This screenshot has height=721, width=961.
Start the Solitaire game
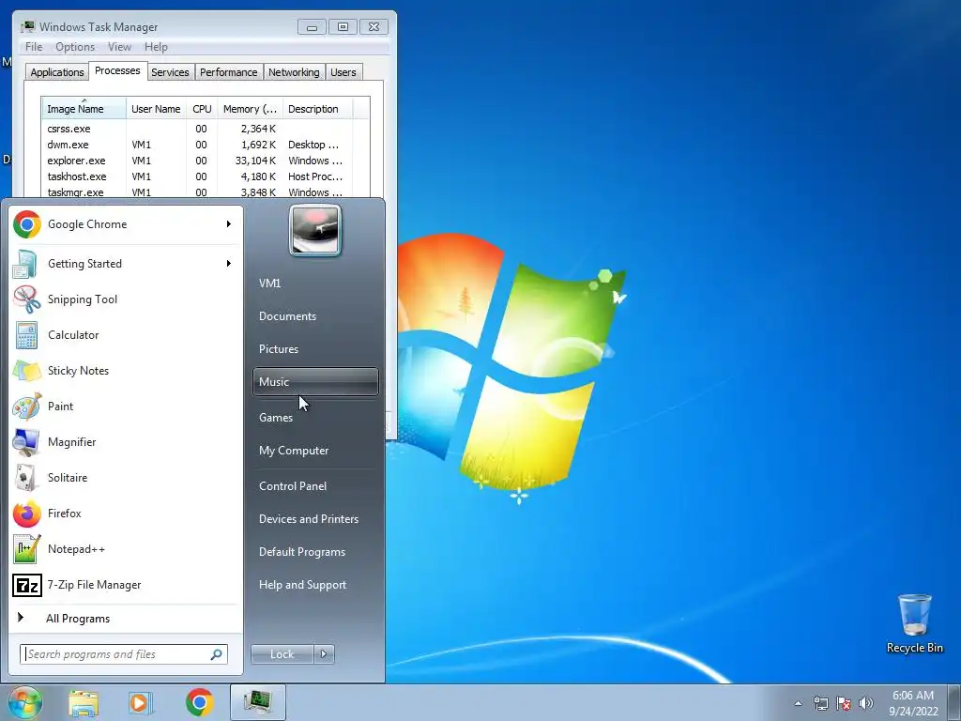tap(126, 478)
